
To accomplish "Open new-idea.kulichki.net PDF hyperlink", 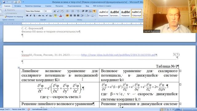I will click(119, 55).
